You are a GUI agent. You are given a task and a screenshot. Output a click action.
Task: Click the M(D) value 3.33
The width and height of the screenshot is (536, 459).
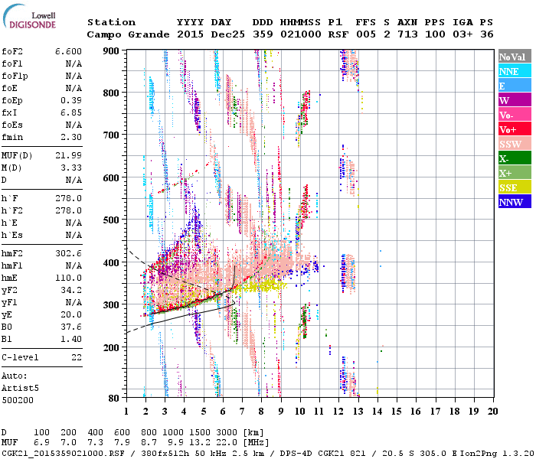coord(71,168)
